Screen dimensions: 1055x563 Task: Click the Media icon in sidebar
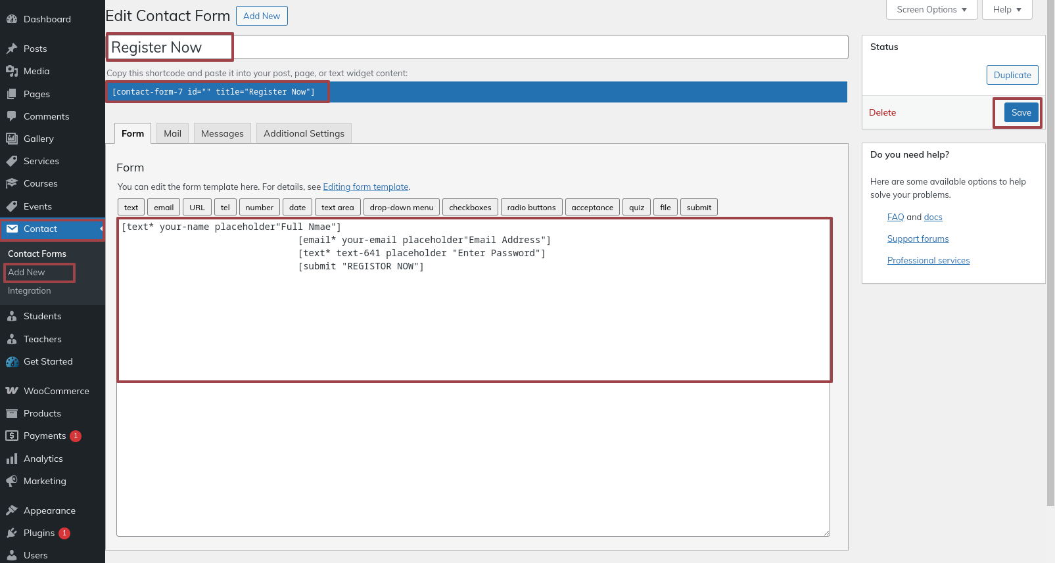pos(12,71)
